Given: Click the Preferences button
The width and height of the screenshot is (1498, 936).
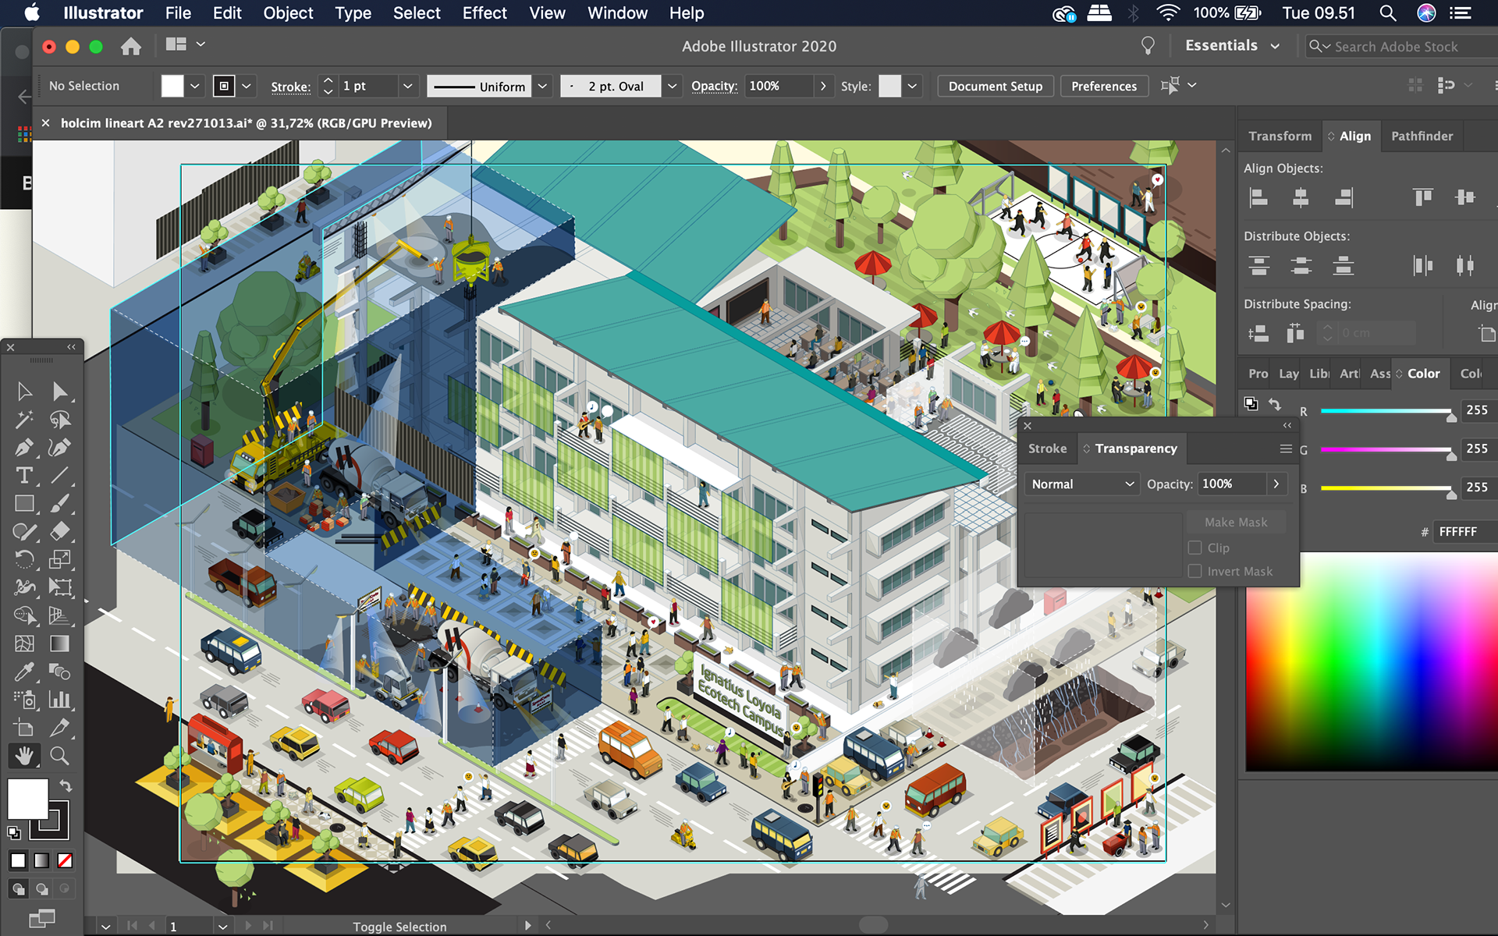Looking at the screenshot, I should (1103, 86).
